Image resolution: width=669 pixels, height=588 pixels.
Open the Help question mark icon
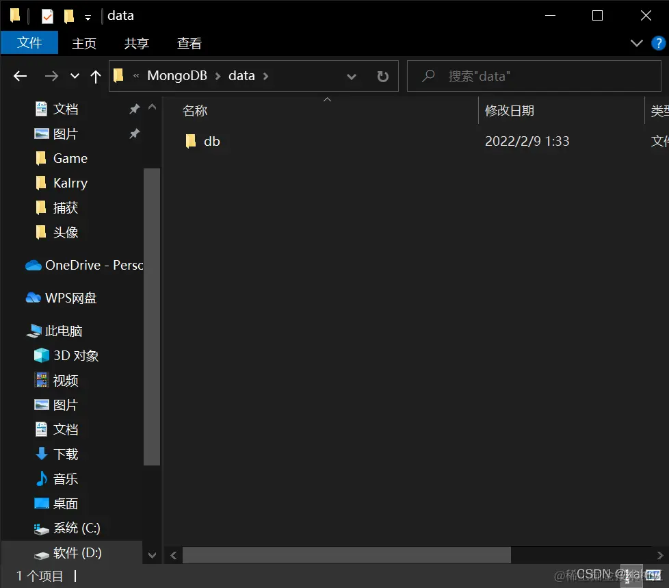point(658,43)
